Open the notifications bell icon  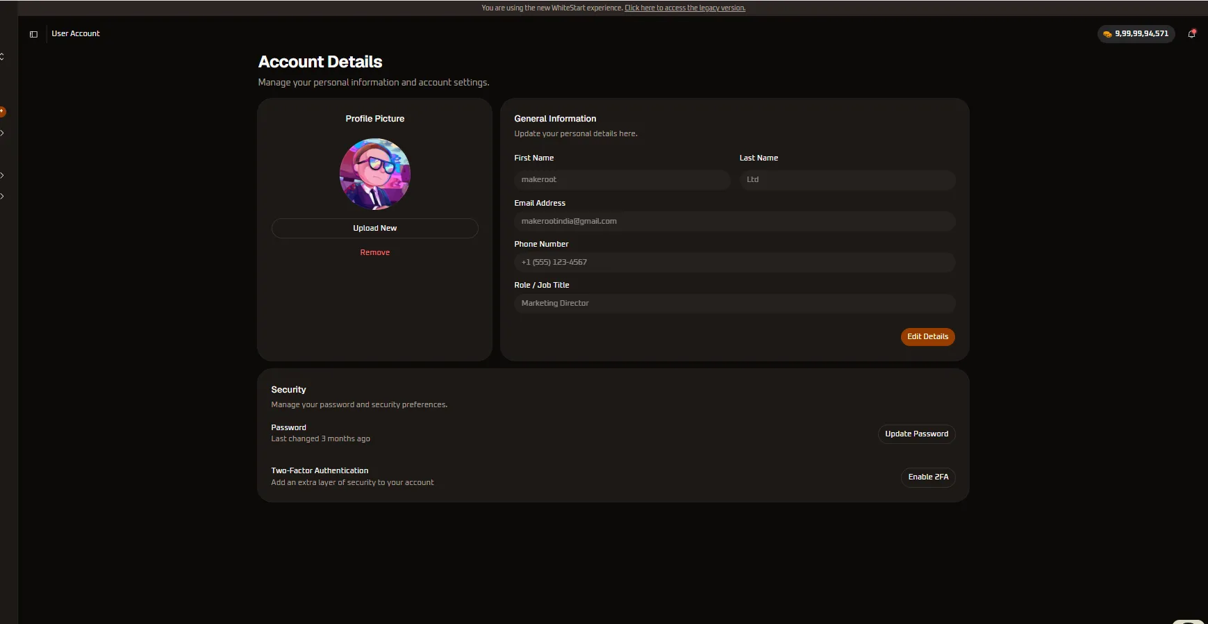(x=1192, y=33)
